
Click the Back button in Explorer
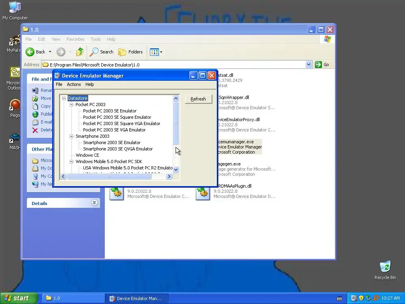[x=35, y=52]
